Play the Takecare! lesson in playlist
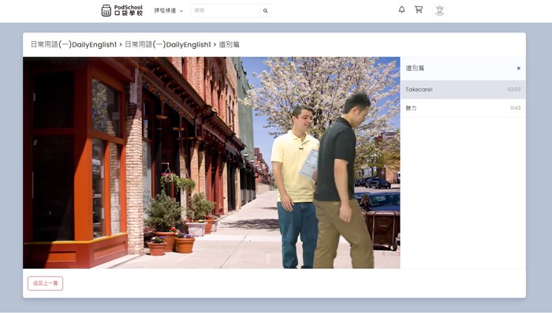Viewport: 552px width, 313px height. [463, 89]
